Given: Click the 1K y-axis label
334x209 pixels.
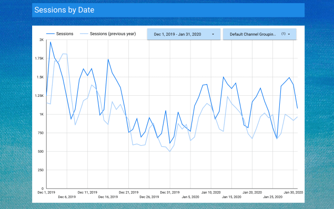Looking at the screenshot, I should 42,114.
